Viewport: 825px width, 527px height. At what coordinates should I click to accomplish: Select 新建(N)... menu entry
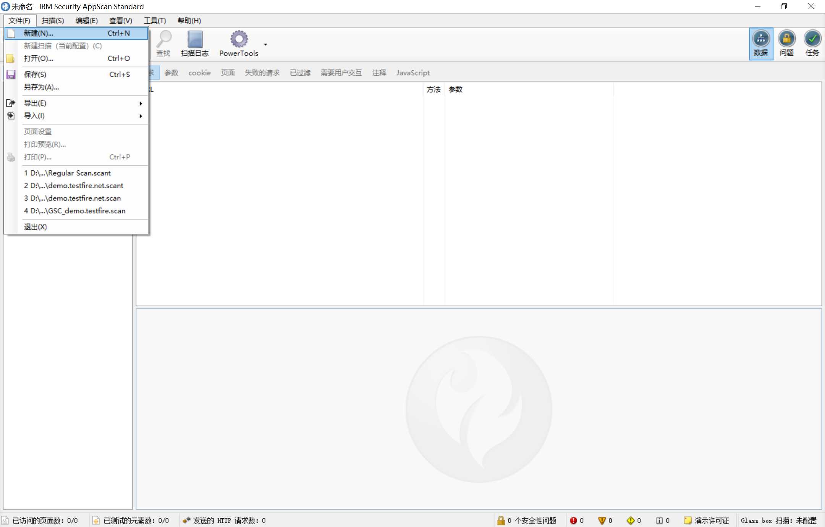coord(76,33)
